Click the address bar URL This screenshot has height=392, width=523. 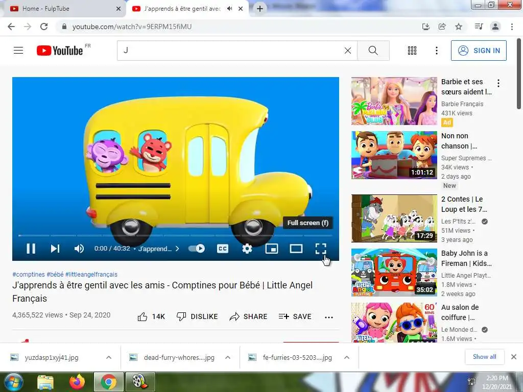132,27
